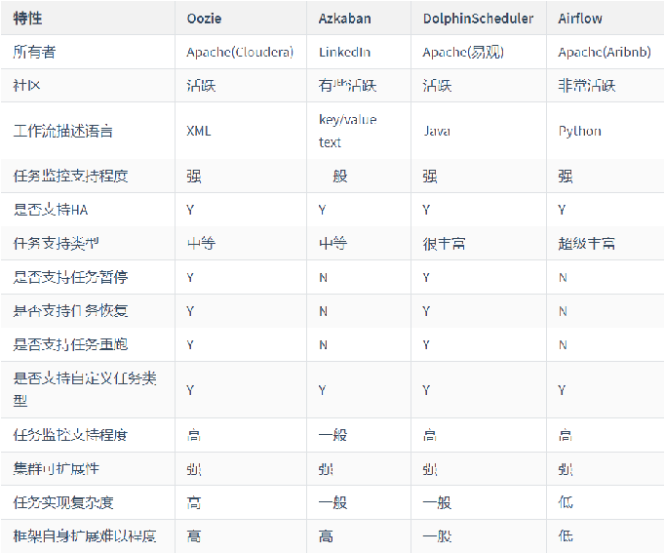Select 强 under Oozie in 任务监控支持程度 row
The image size is (665, 554).
(194, 176)
